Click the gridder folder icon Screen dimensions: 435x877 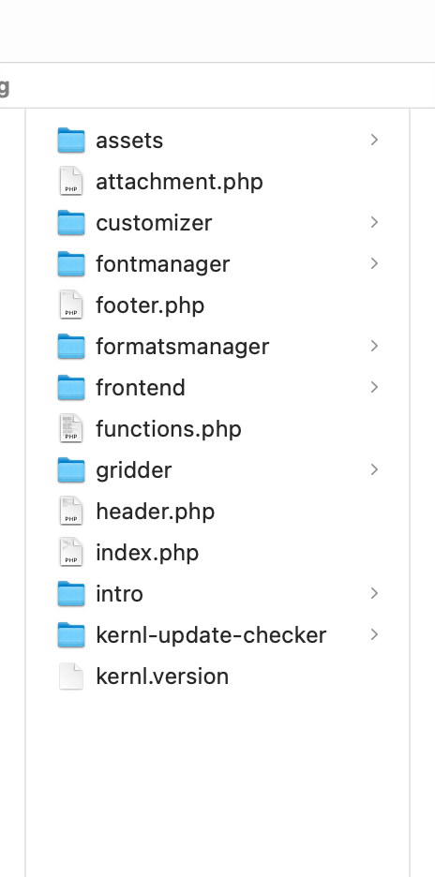click(71, 469)
